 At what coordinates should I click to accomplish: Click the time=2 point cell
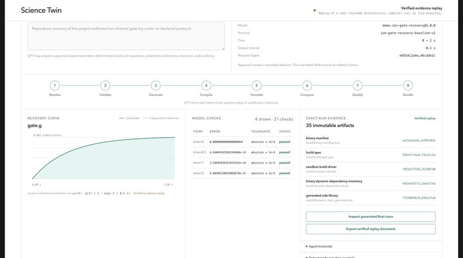[198, 173]
